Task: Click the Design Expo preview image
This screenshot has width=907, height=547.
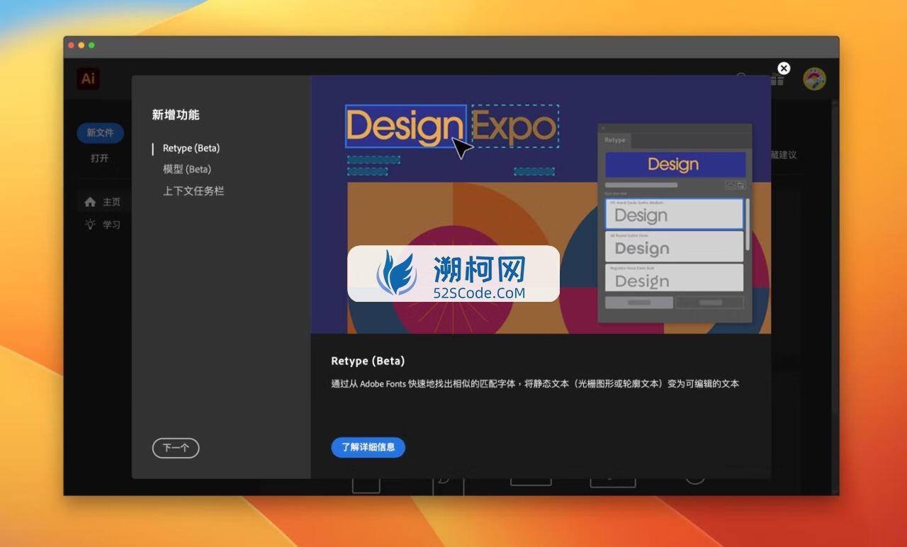Action: pos(541,205)
